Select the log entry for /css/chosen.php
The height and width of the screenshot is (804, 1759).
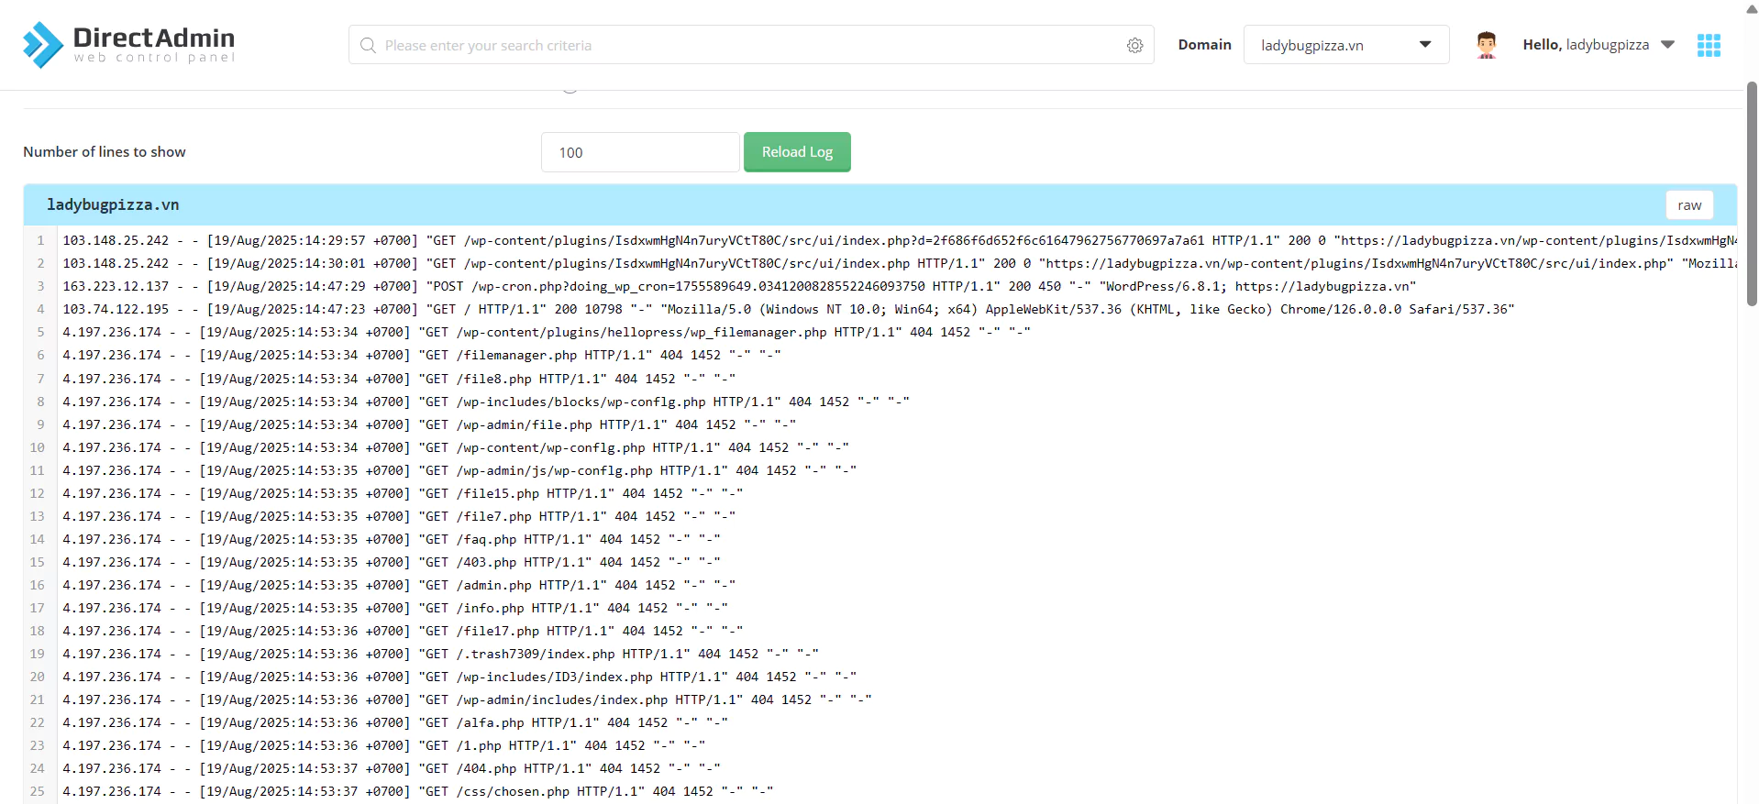[418, 791]
